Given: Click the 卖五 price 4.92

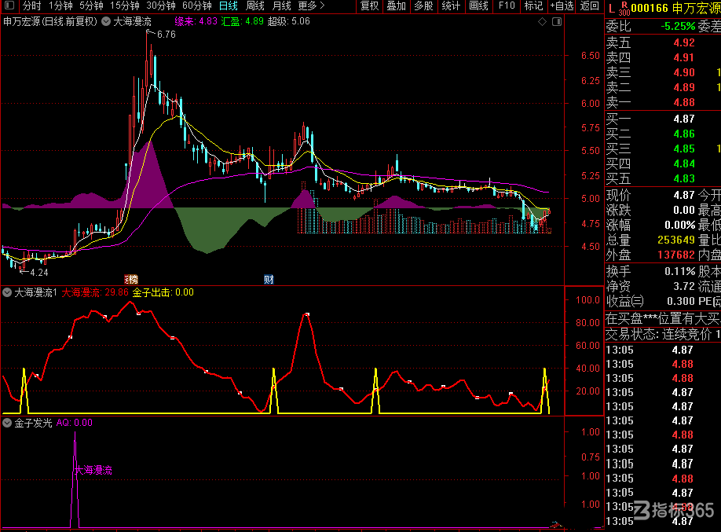Looking at the screenshot, I should point(684,42).
